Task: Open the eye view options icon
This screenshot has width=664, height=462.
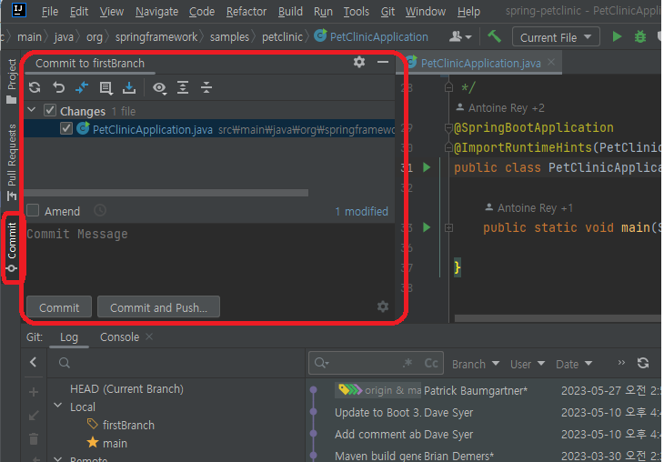Action: (159, 87)
